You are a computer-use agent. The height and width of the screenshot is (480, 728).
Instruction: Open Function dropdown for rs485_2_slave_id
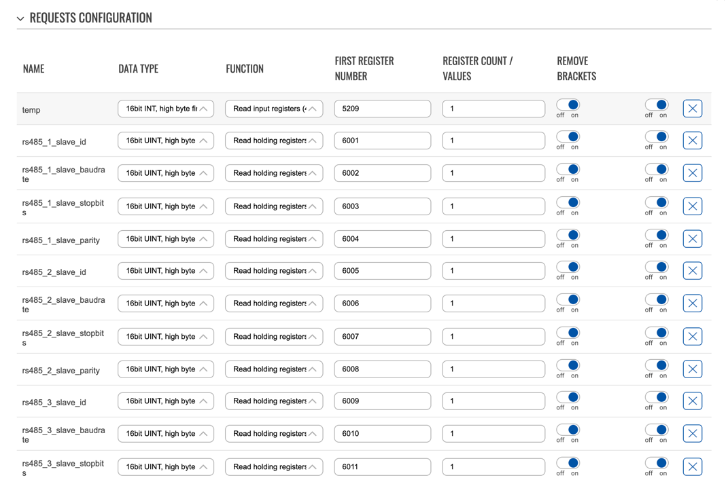pos(273,271)
